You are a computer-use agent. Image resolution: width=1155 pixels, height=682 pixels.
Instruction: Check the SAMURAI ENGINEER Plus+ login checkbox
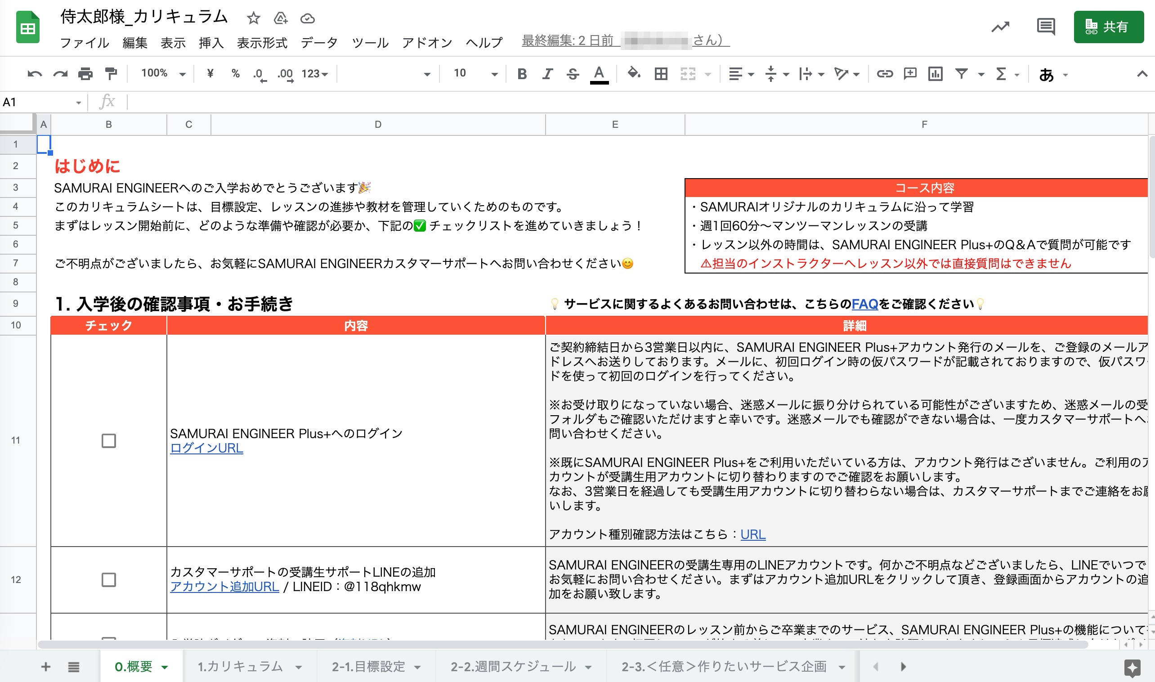[x=109, y=441]
